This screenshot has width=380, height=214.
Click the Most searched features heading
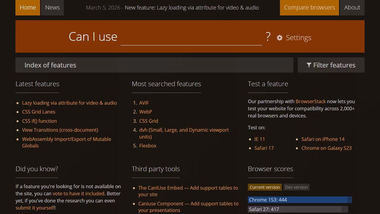point(166,84)
